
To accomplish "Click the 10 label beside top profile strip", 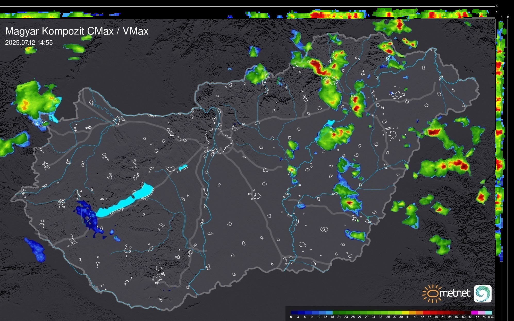I will point(497,5).
